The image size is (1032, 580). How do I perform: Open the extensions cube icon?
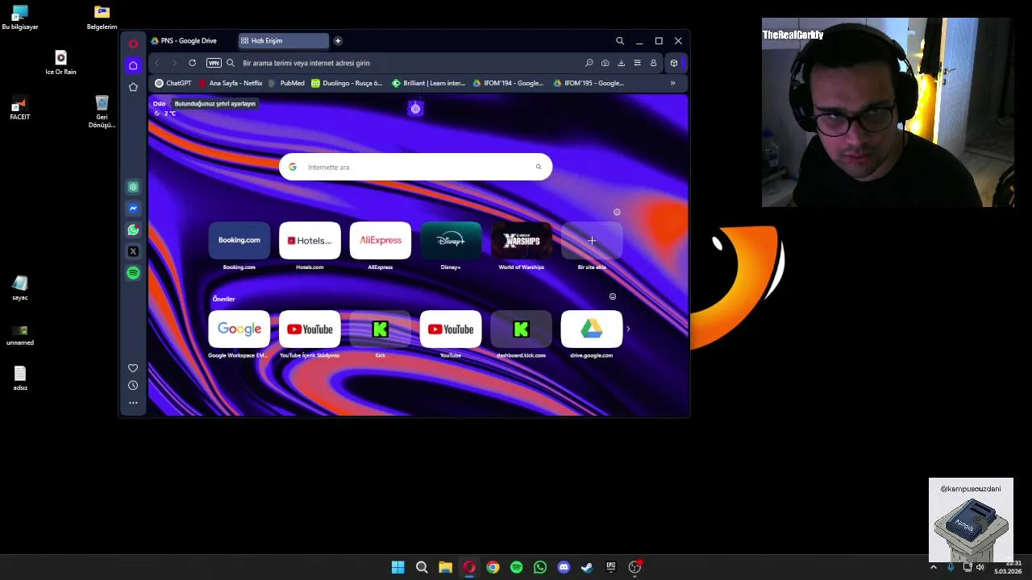point(674,63)
